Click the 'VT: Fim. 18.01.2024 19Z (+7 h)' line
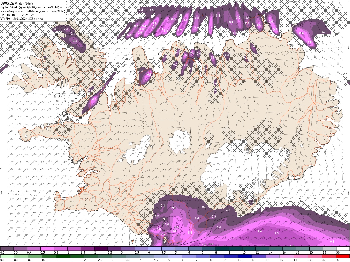The width and height of the screenshot is (350, 262). tap(22, 19)
